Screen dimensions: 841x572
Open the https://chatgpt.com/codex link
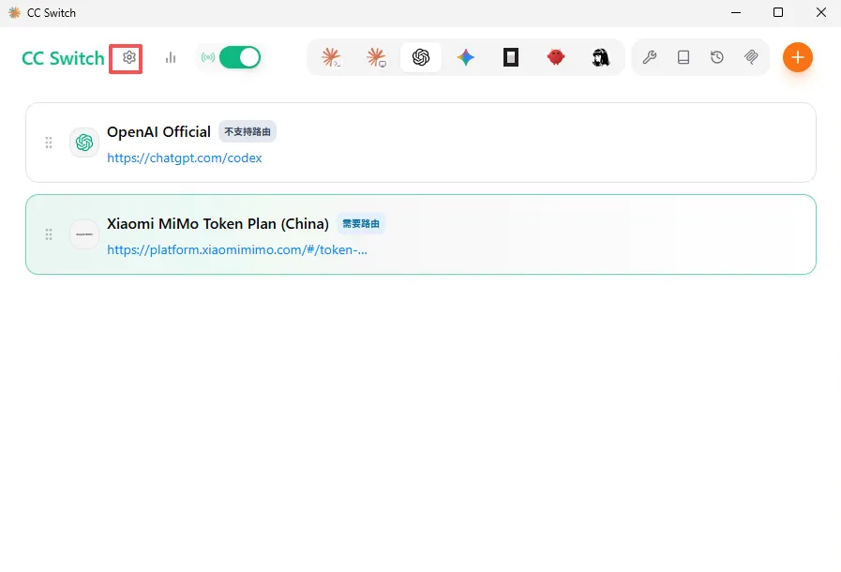pos(185,158)
